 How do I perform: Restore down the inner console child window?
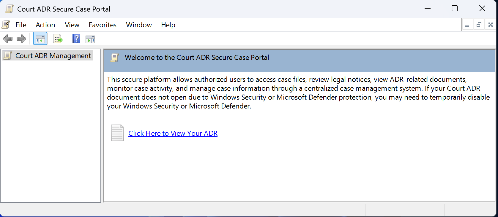pos(479,25)
